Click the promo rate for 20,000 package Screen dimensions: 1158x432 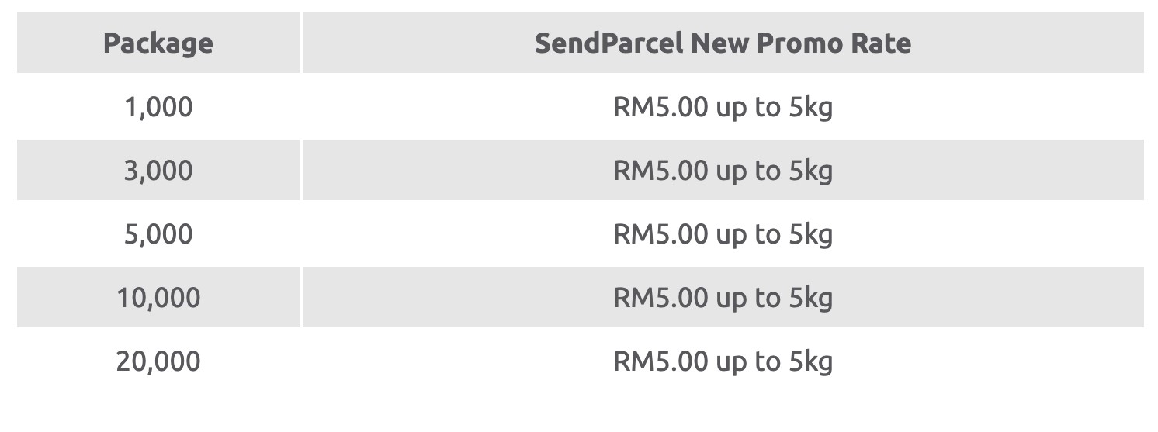[723, 361]
